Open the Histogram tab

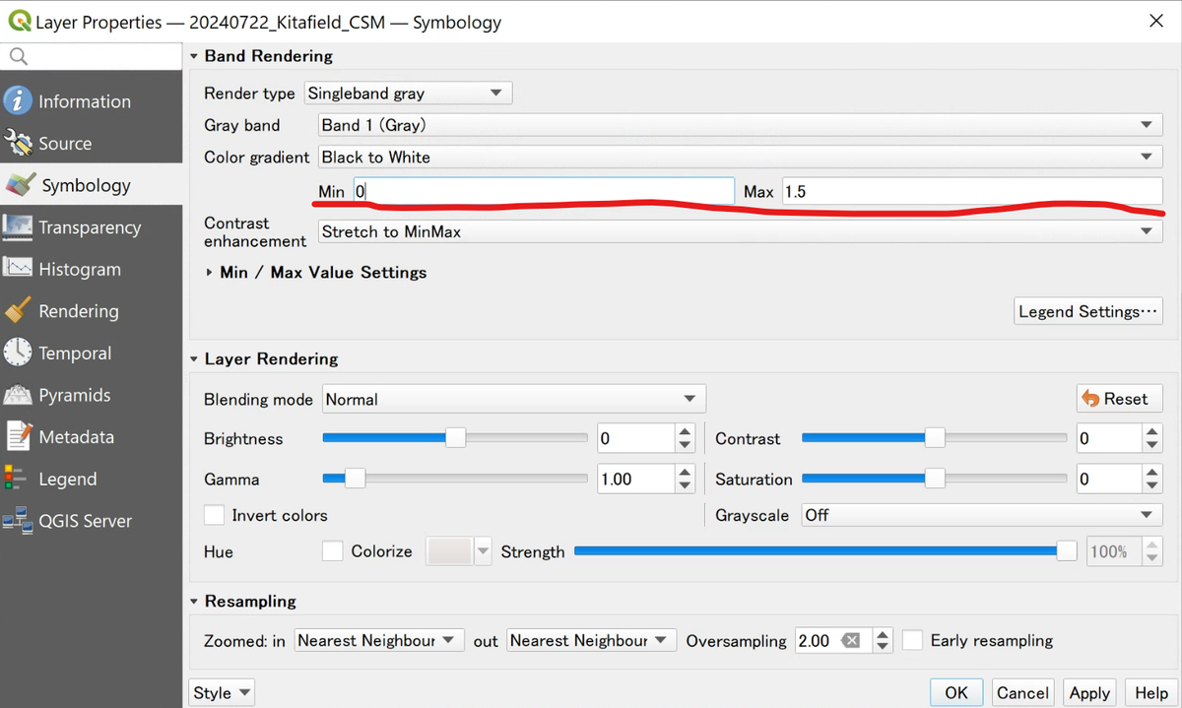[x=91, y=269]
